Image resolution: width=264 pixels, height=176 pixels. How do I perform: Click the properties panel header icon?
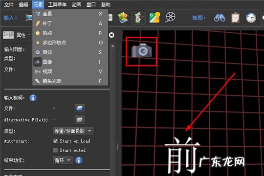pos(8,35)
